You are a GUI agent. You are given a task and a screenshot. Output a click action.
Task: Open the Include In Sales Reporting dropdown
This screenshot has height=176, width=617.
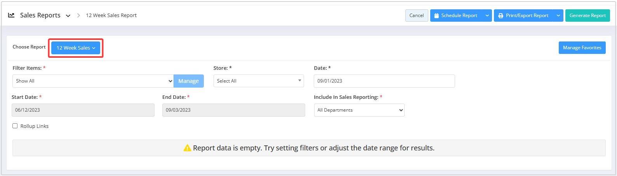[359, 110]
